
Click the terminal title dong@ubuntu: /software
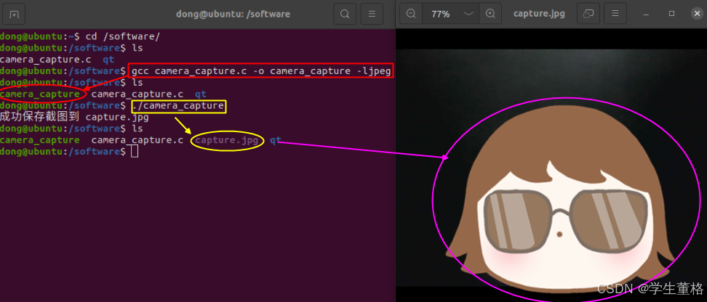click(x=233, y=14)
